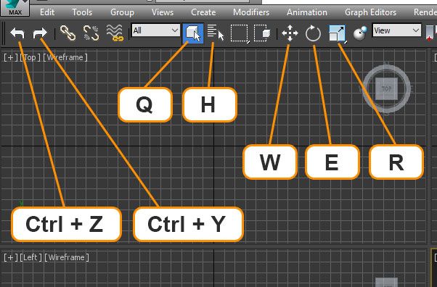
Task: Toggle Window/Crossing selection mode
Action: coord(262,33)
